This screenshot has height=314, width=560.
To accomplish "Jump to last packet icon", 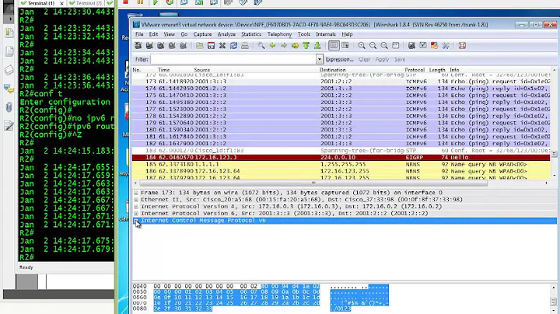I will pos(317,46).
